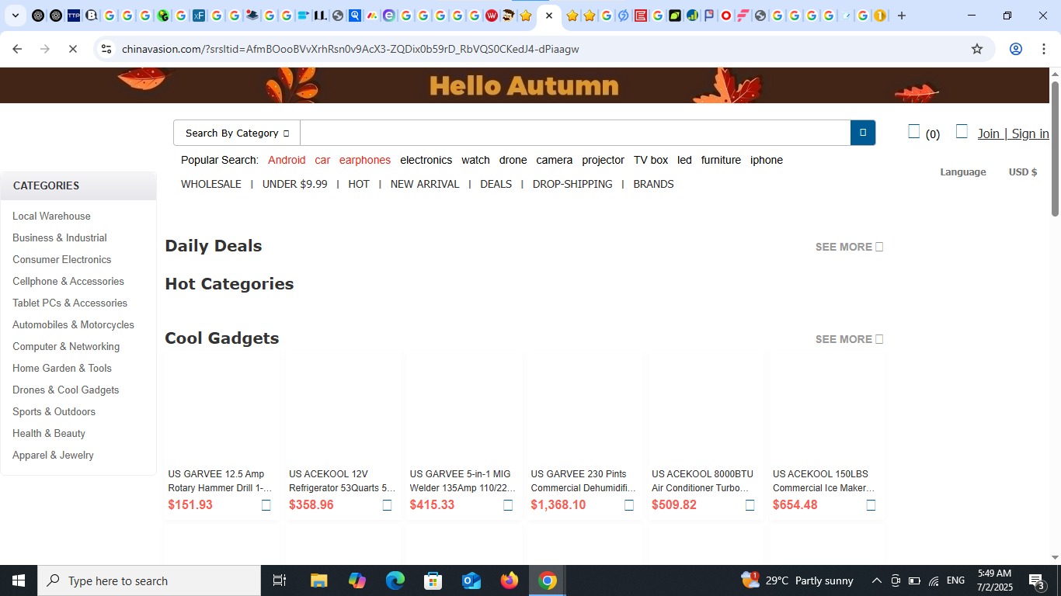Open the notification center icon
This screenshot has height=596, width=1061.
coord(1036,580)
